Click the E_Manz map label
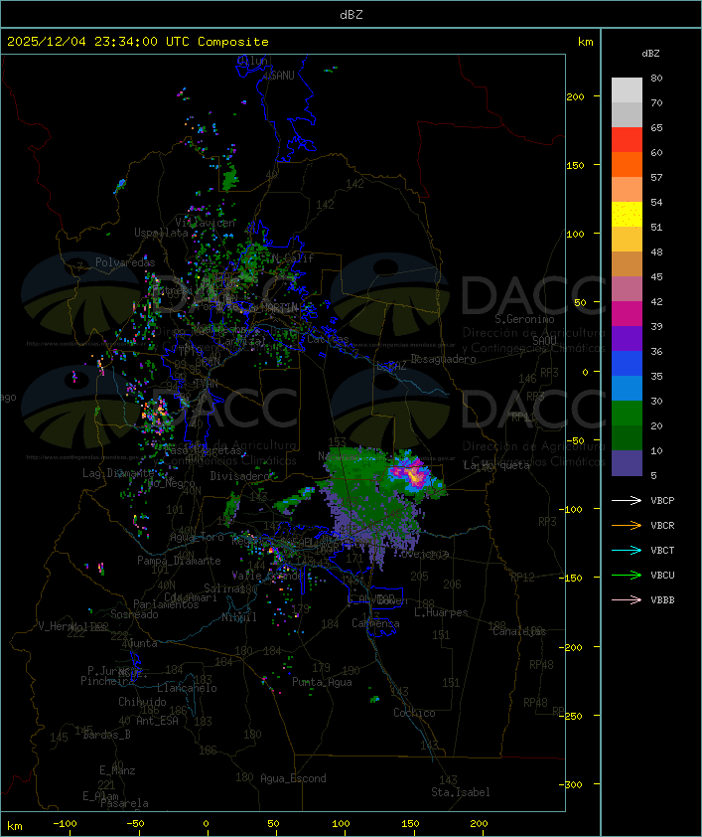 click(117, 770)
